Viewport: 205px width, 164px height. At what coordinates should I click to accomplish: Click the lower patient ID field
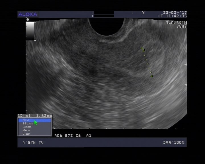click(104, 16)
